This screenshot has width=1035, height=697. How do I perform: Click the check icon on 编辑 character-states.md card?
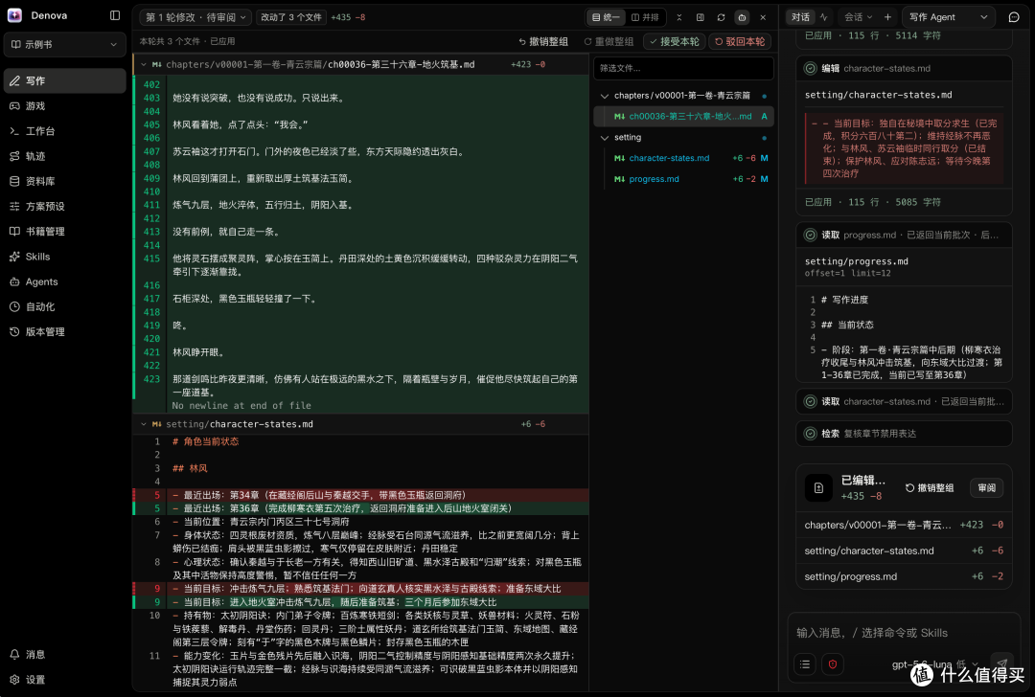click(810, 68)
